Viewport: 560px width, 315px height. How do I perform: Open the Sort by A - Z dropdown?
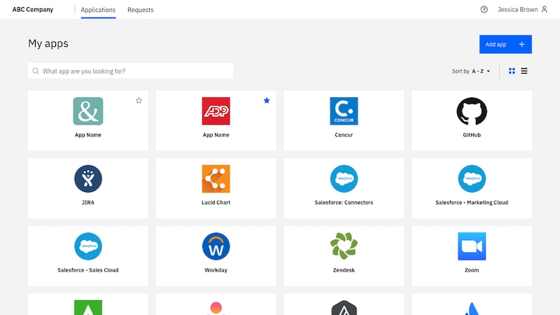click(471, 71)
